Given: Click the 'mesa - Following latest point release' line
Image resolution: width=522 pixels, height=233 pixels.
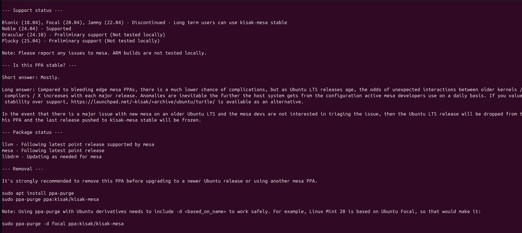Looking at the screenshot, I should (53, 150).
